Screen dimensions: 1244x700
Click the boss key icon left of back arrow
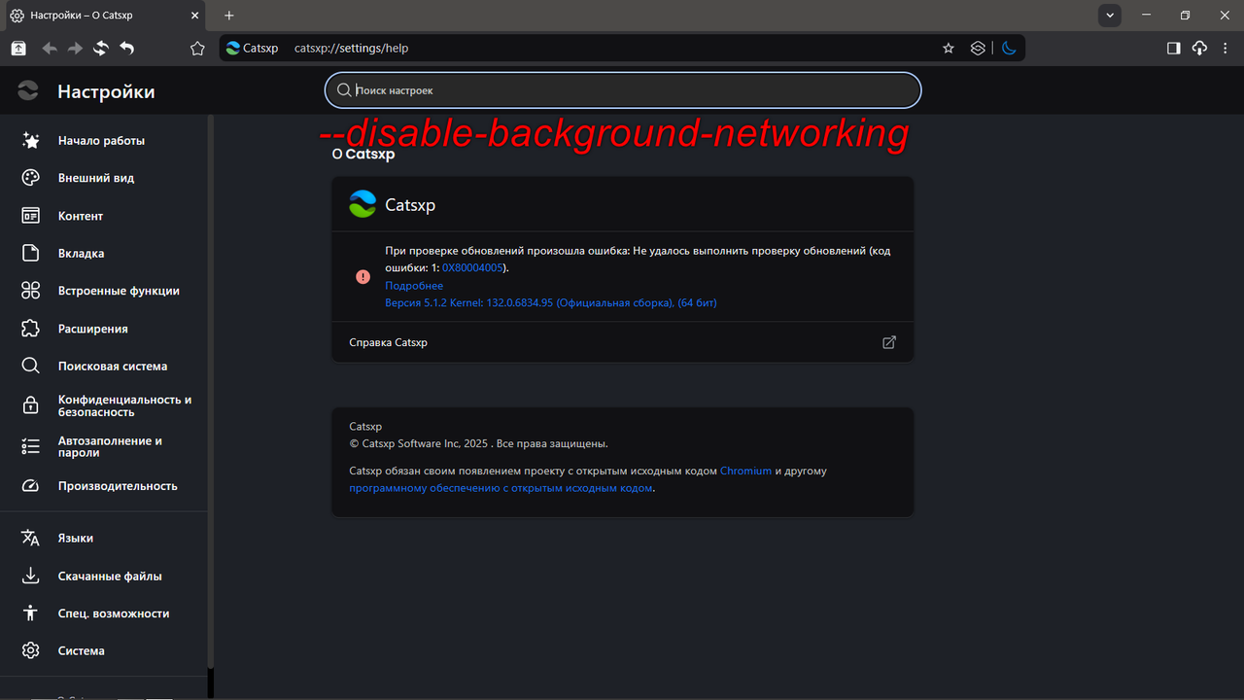point(17,47)
